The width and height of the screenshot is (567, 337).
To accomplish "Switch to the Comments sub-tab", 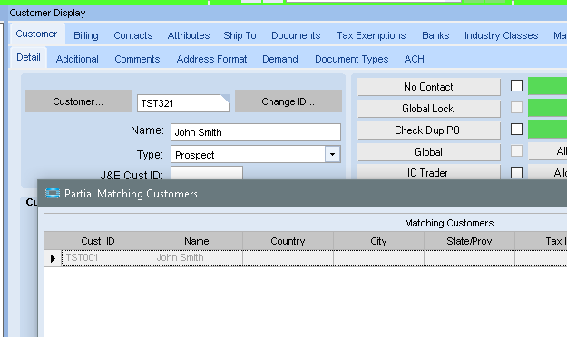I will (x=137, y=59).
